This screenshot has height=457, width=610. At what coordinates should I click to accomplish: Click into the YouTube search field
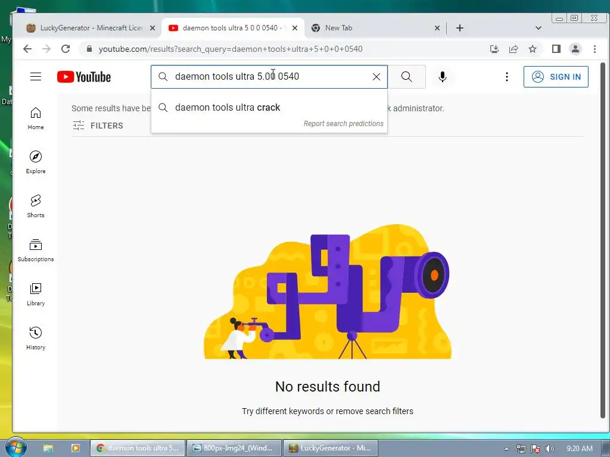269,77
